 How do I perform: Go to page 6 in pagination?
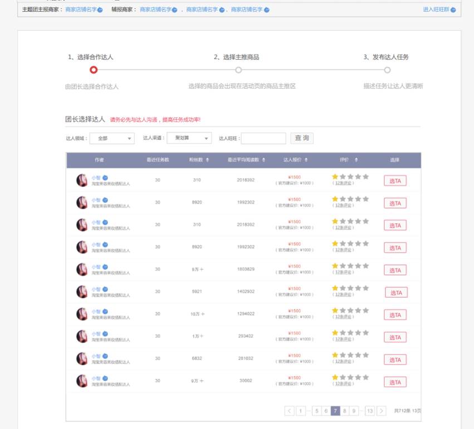point(326,411)
